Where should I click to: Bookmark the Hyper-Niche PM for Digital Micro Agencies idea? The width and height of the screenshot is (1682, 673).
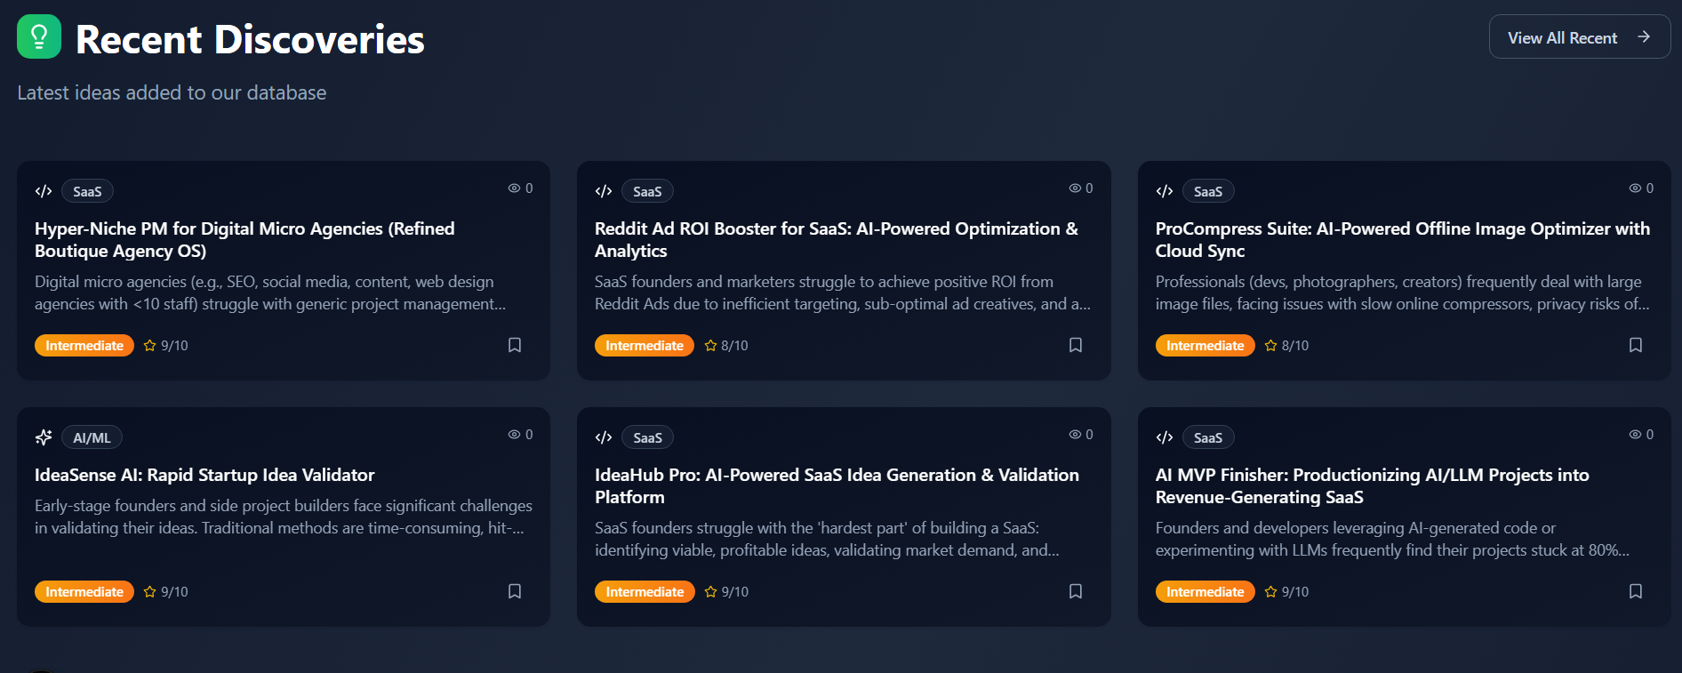pyautogui.click(x=515, y=345)
